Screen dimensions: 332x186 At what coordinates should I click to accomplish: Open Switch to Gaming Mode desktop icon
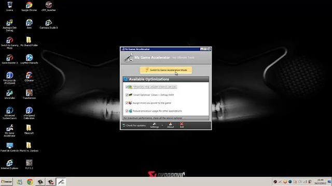(9, 43)
